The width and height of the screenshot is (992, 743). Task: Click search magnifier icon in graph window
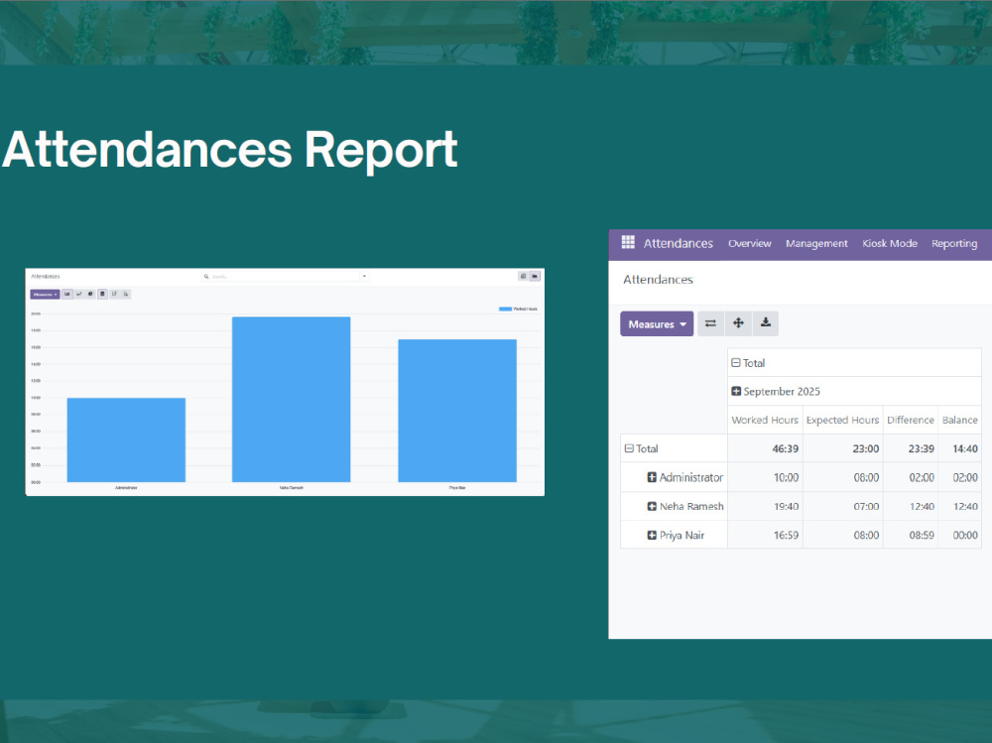pos(206,277)
